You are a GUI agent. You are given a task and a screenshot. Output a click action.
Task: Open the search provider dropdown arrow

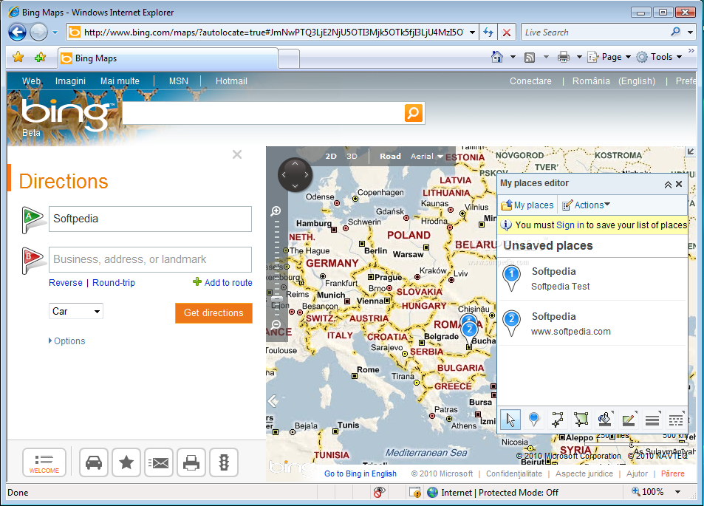click(690, 33)
